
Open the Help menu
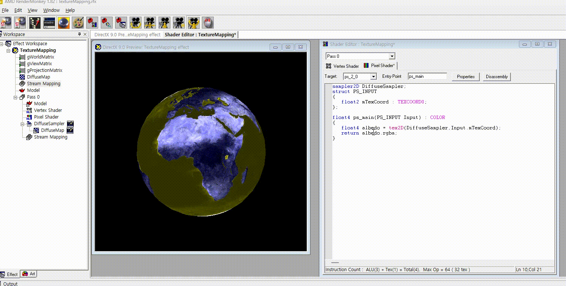(70, 10)
